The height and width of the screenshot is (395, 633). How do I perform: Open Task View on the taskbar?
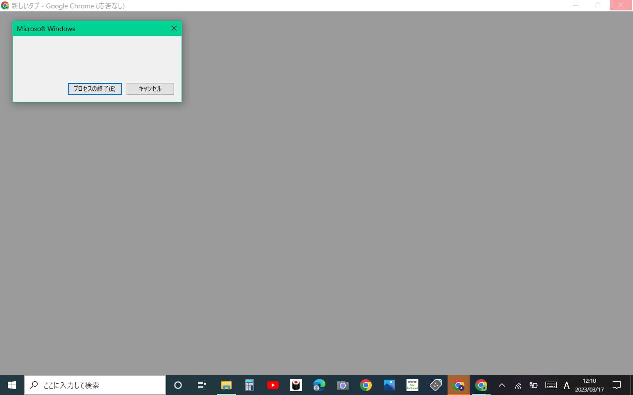click(x=201, y=385)
